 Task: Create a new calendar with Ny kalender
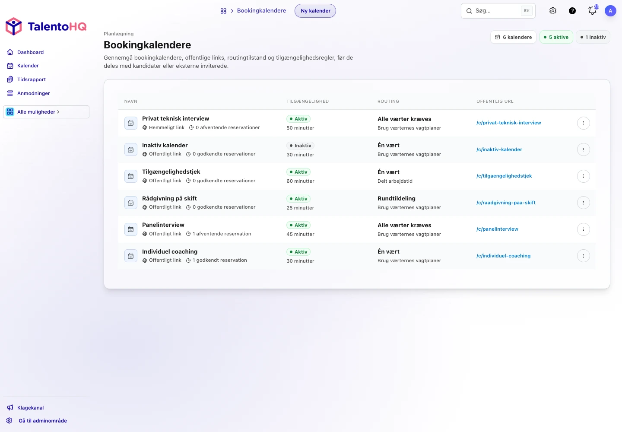pyautogui.click(x=315, y=11)
